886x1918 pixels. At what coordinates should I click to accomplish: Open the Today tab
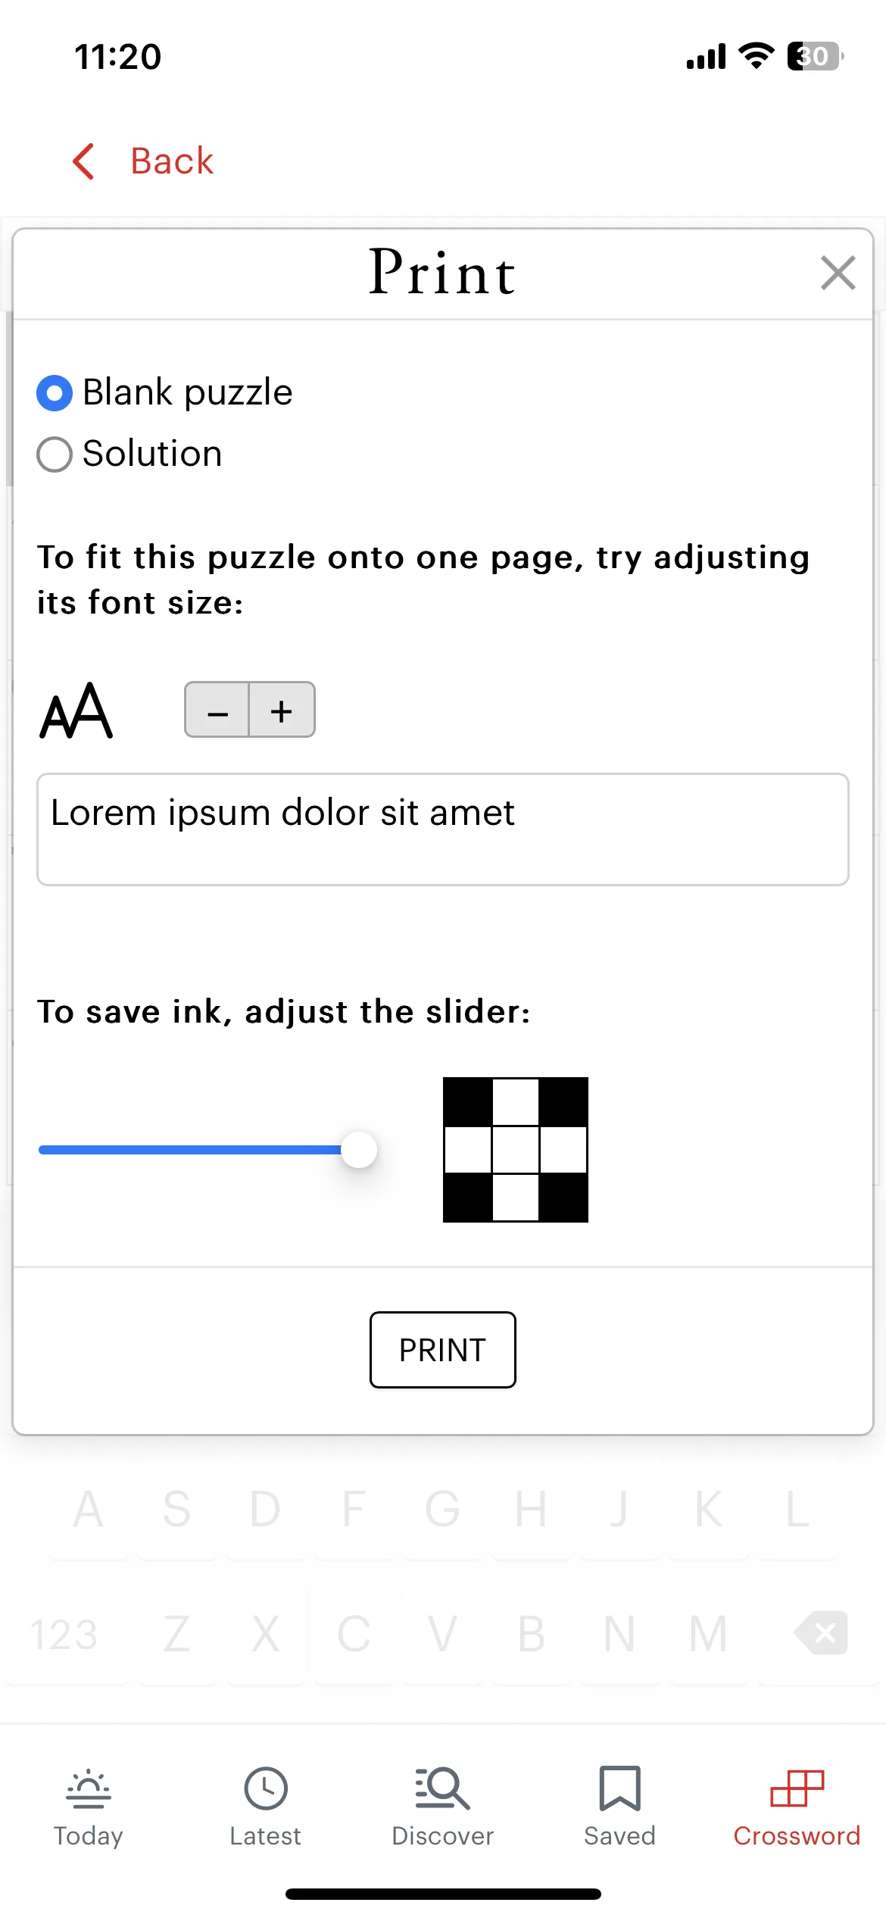89,1807
